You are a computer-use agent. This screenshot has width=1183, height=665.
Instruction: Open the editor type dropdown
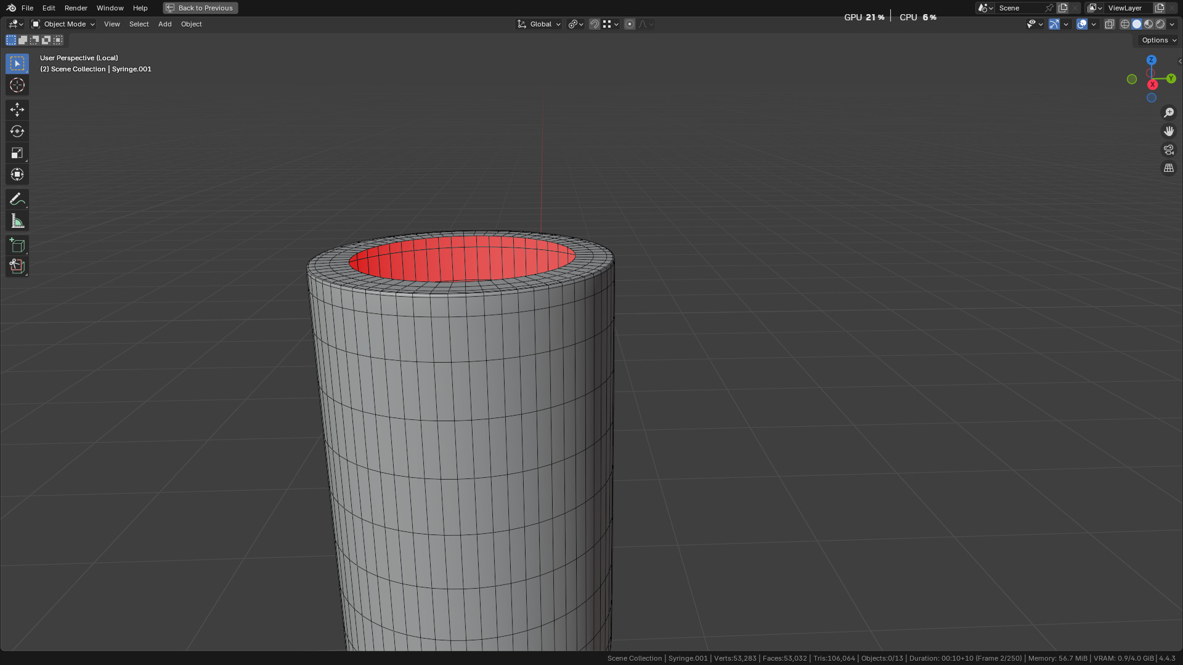coord(15,24)
